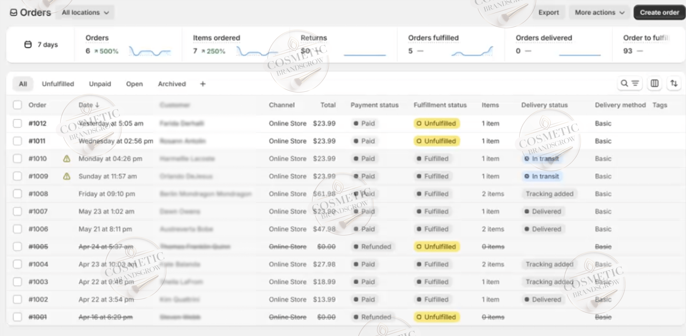Select order #1008 checkbox
This screenshot has width=686, height=336.
pyautogui.click(x=17, y=194)
